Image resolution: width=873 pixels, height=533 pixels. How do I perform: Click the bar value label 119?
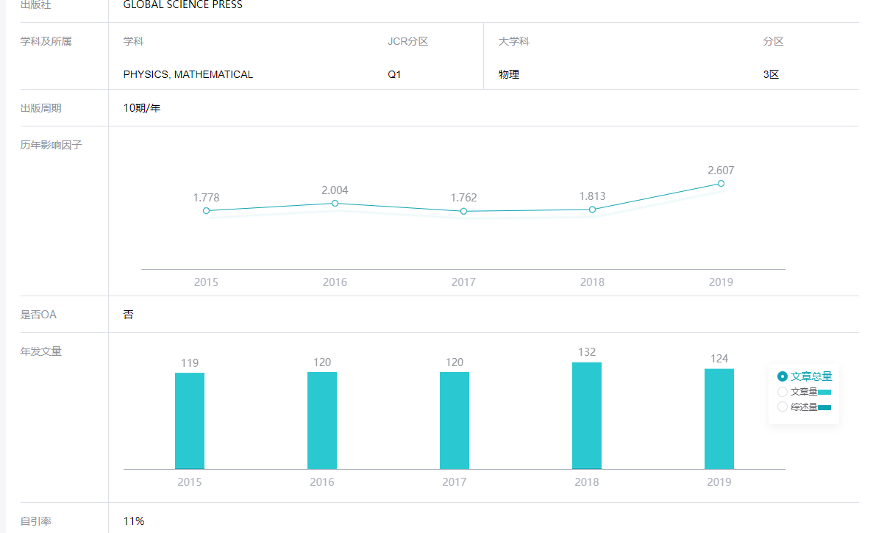[x=190, y=363]
